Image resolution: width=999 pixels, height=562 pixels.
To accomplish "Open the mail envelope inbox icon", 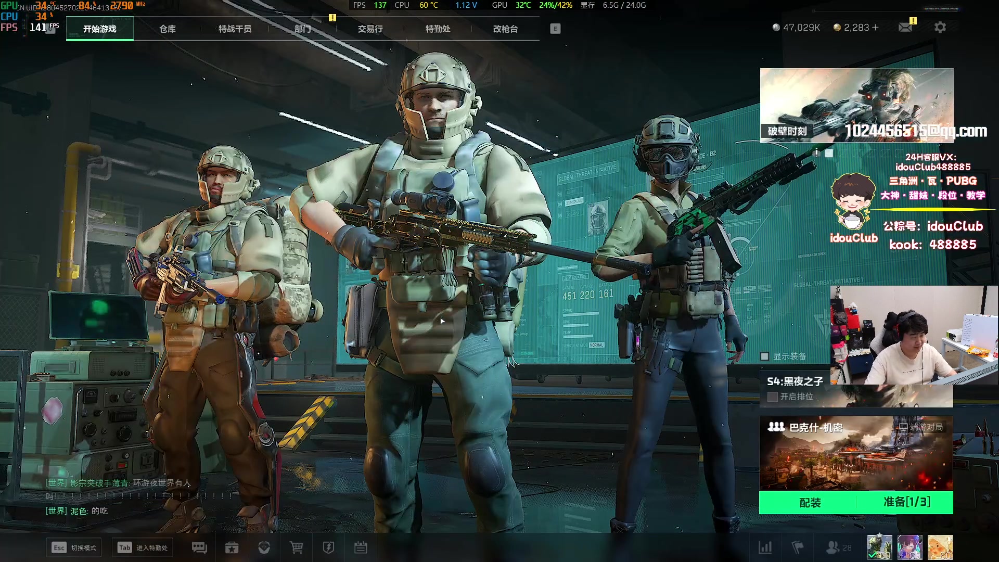I will click(x=905, y=27).
